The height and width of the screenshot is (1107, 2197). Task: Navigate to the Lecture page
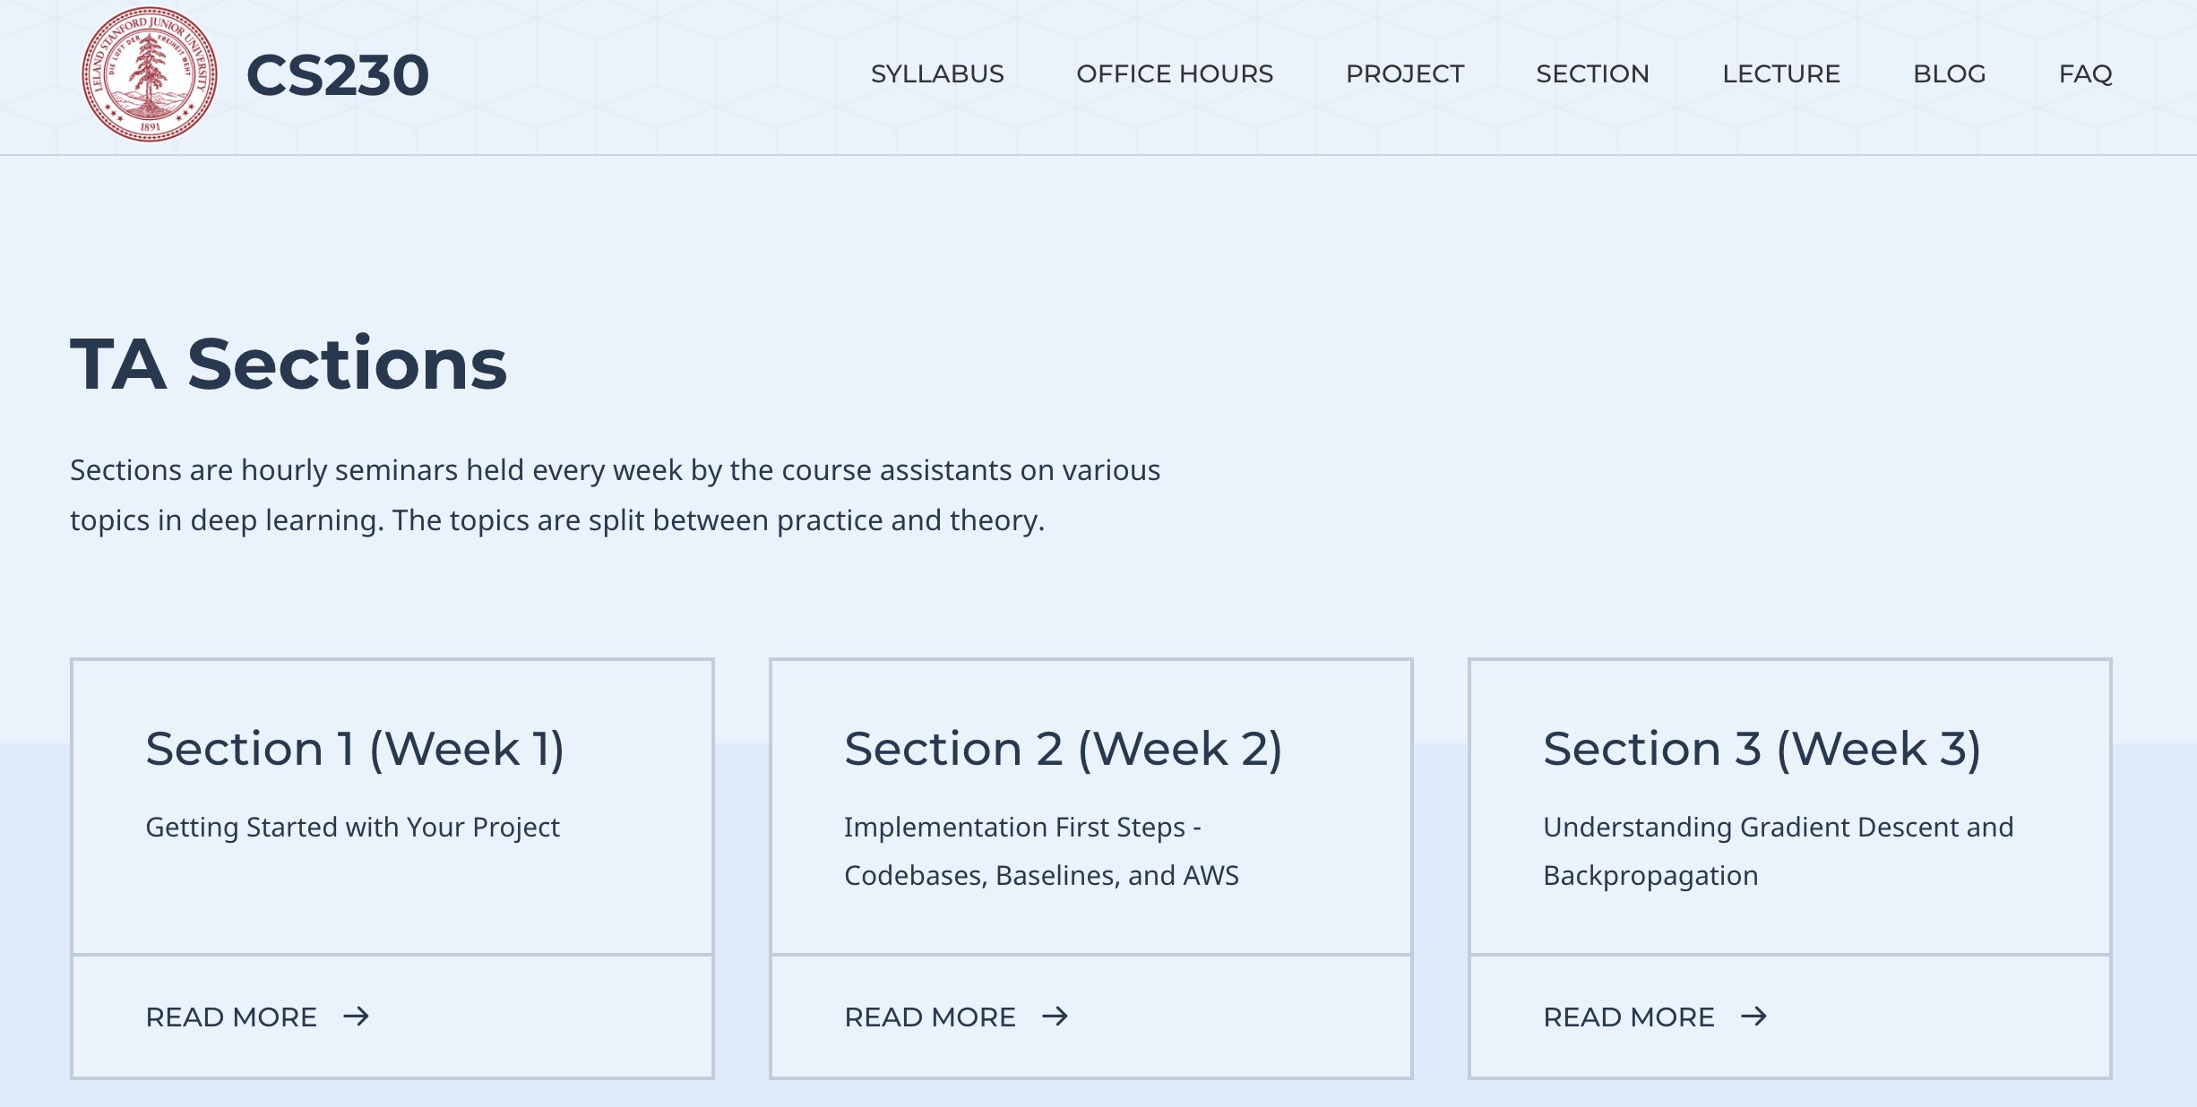point(1781,74)
